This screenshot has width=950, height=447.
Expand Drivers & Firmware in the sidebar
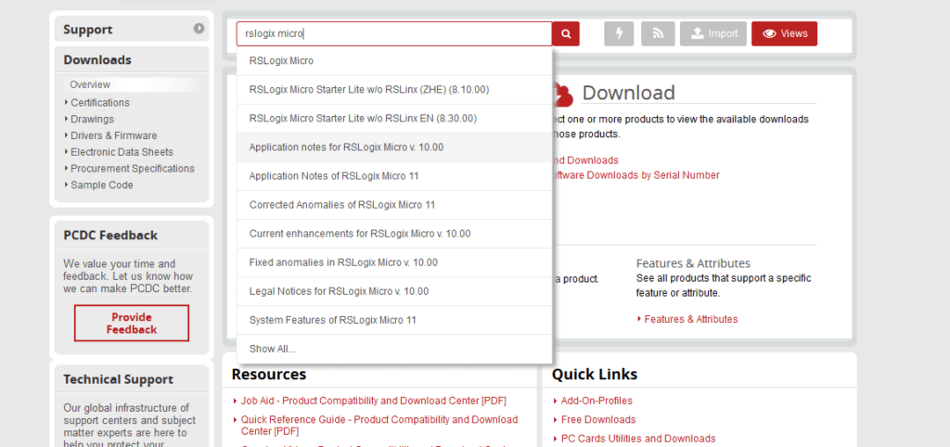pos(114,135)
